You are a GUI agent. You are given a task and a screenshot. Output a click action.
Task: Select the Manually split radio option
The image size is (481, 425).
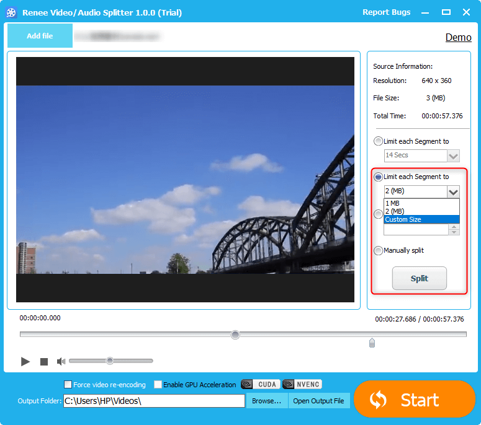click(378, 250)
